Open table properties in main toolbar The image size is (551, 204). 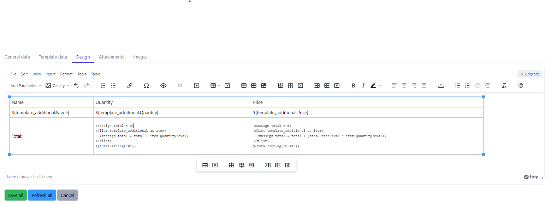point(244,85)
